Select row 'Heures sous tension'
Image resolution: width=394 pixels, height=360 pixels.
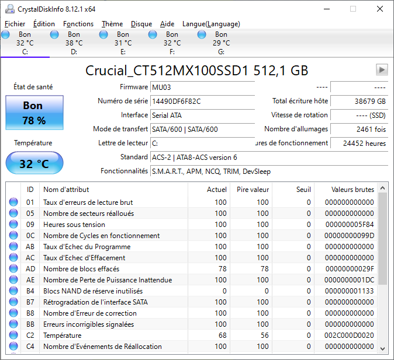click(192, 224)
